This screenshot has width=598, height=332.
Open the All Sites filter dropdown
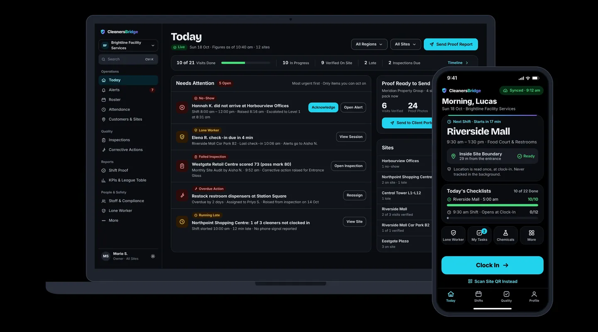(405, 44)
